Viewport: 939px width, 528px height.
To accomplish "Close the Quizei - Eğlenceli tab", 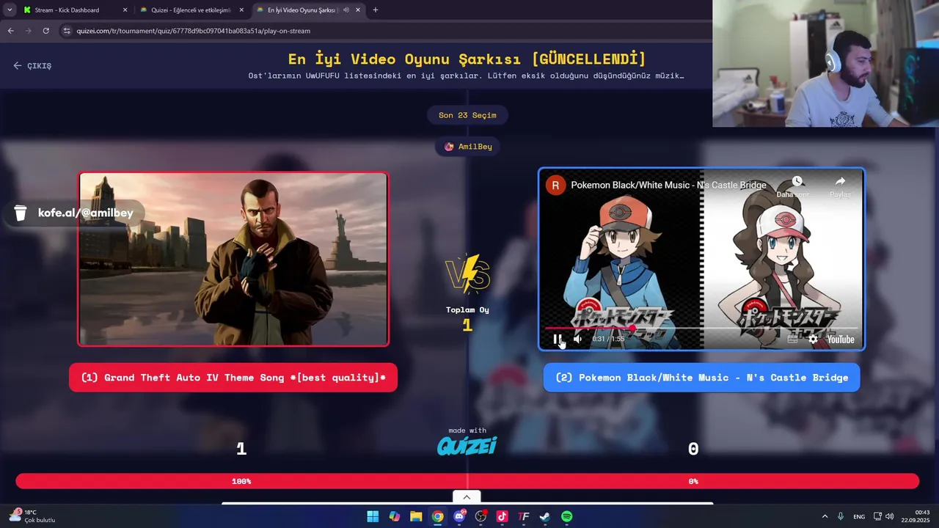I will pyautogui.click(x=241, y=10).
